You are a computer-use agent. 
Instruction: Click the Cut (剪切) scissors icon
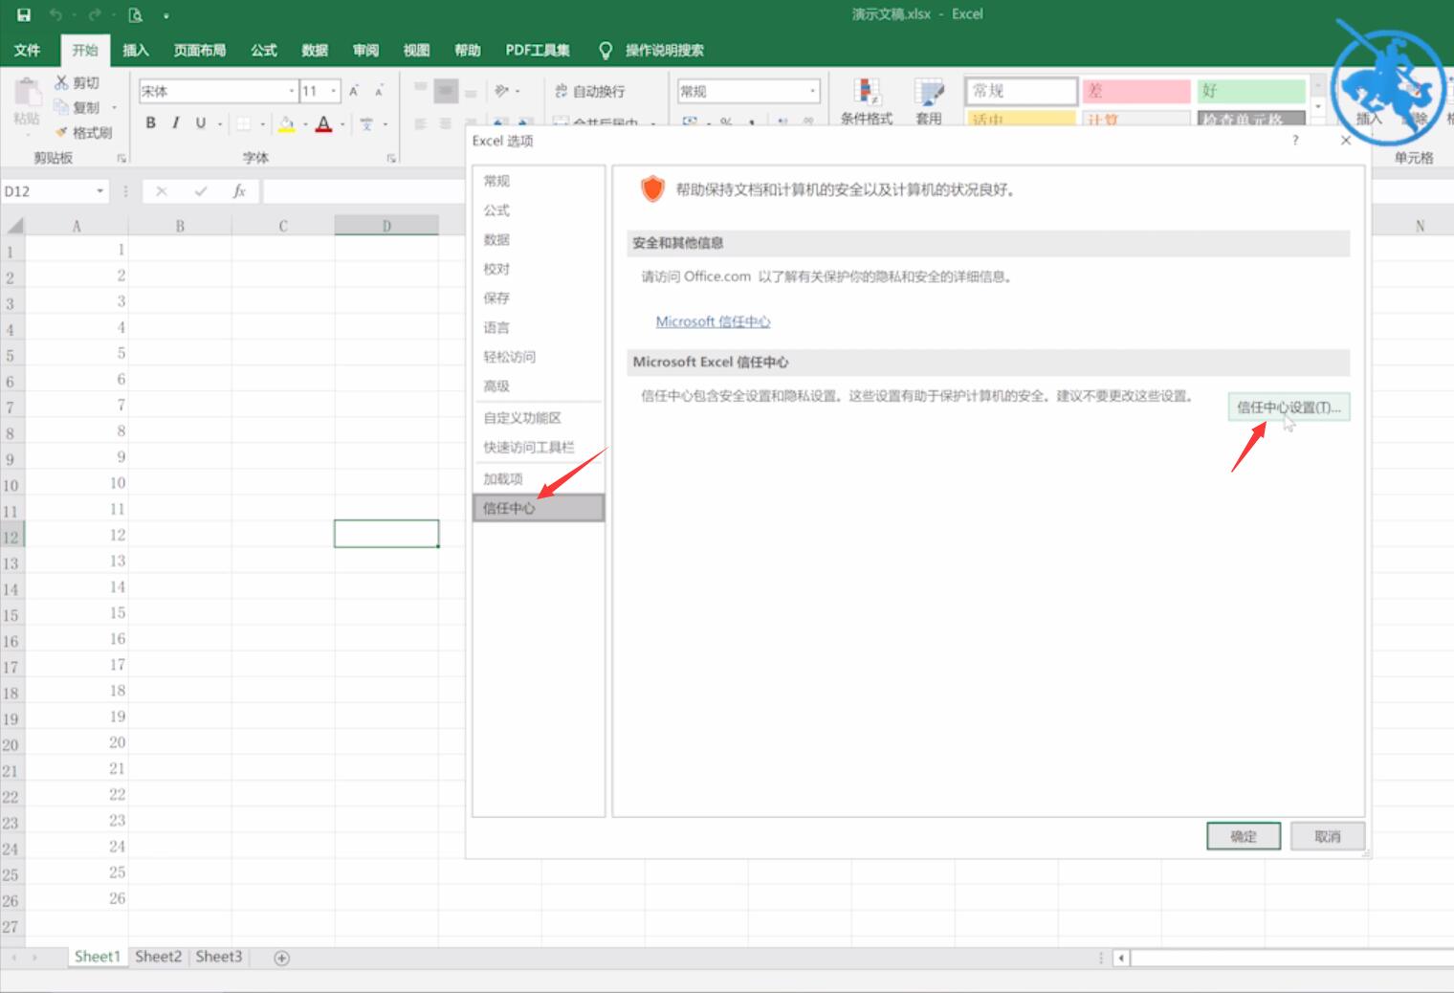[x=61, y=83]
